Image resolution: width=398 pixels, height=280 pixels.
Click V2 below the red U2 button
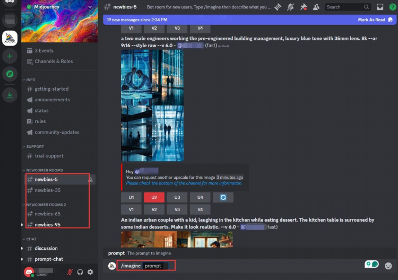coord(154,209)
